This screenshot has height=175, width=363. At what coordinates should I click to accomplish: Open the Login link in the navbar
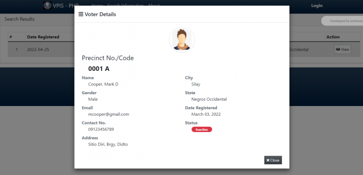coord(317,5)
